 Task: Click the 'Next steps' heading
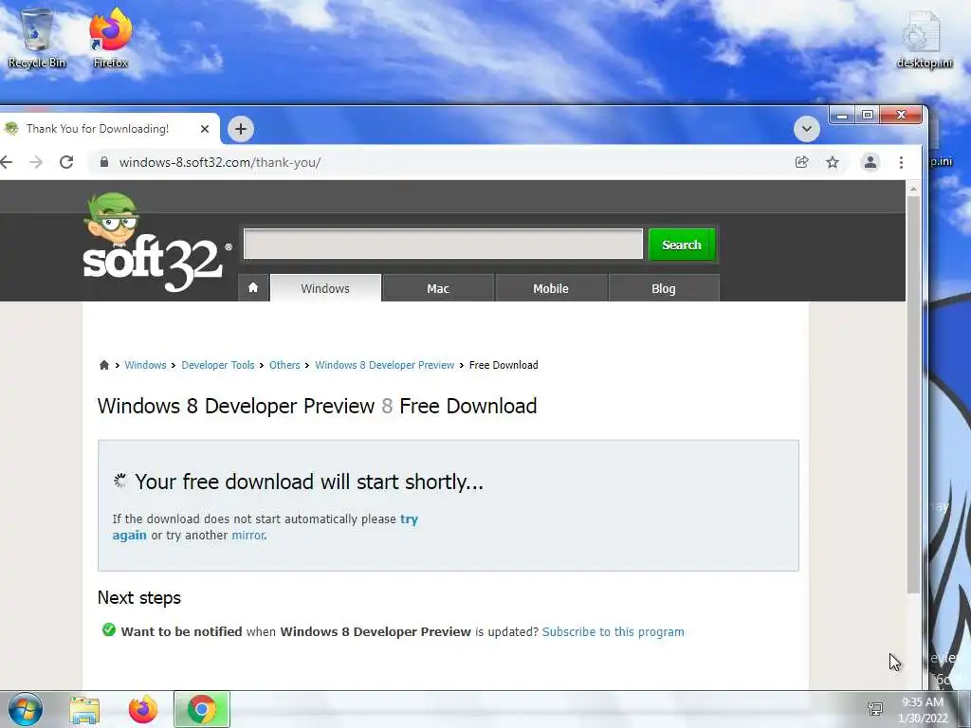[139, 597]
